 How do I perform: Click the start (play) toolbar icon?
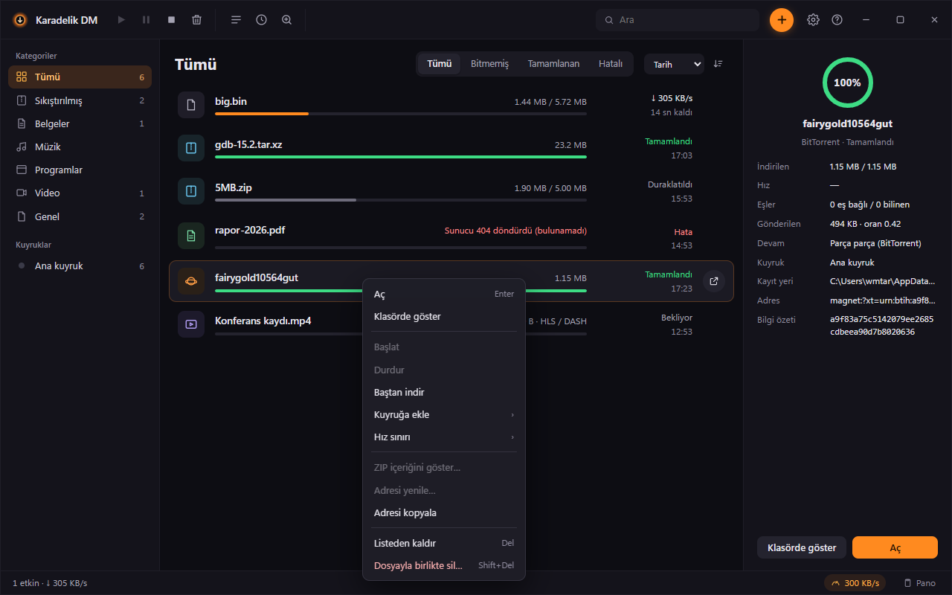pos(121,20)
